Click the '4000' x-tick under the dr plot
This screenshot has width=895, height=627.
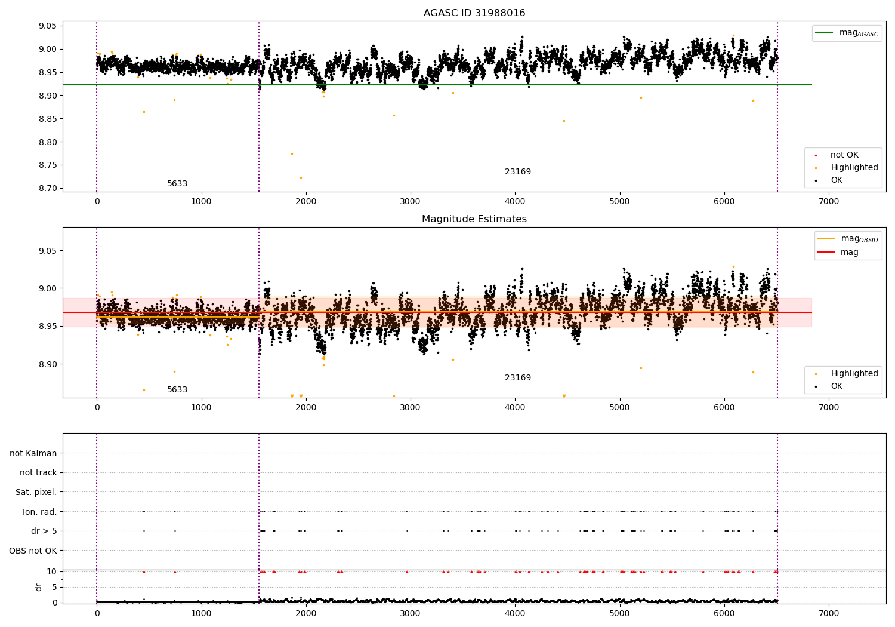point(515,614)
